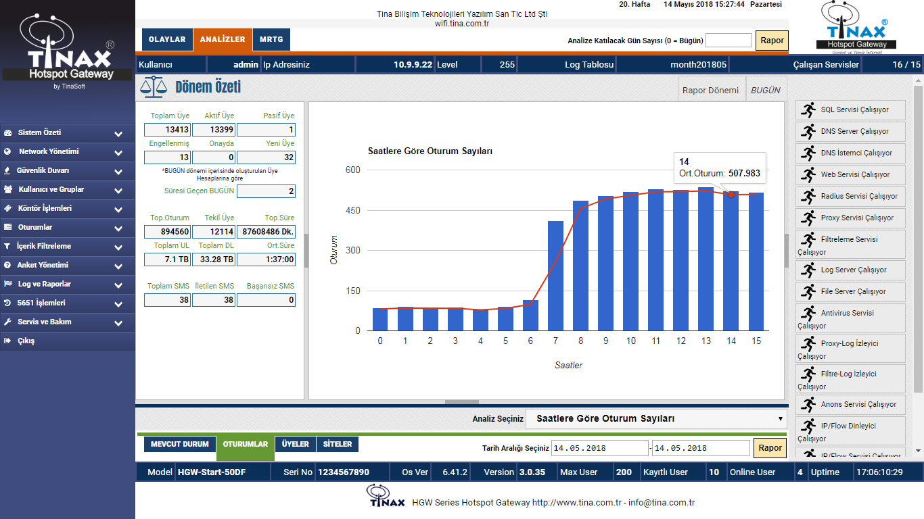The image size is (924, 519).
Task: Open the MRTG tab
Action: (271, 40)
